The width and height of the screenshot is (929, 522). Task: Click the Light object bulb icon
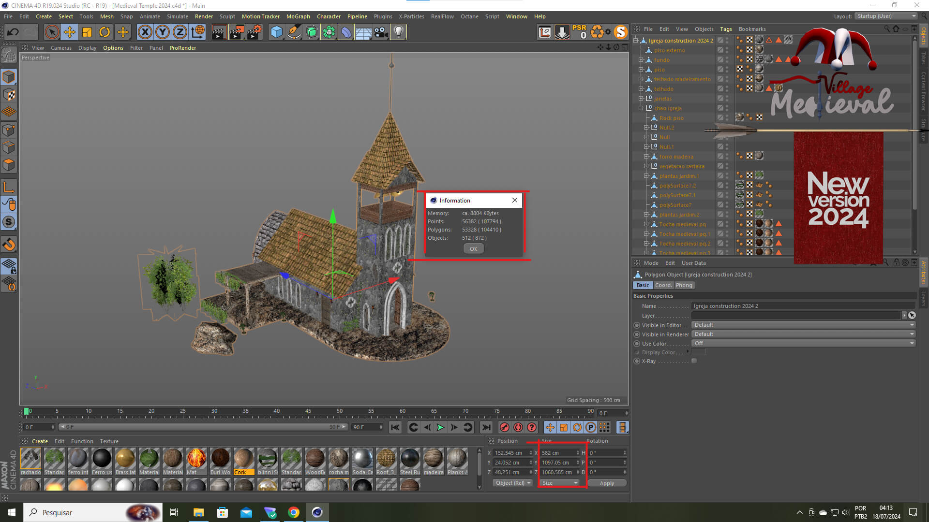point(398,32)
